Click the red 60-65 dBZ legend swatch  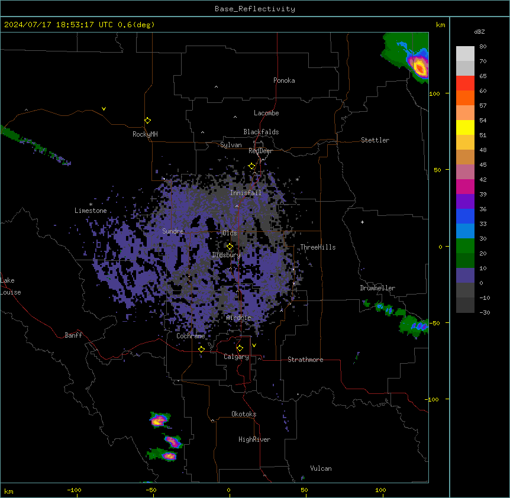point(465,83)
